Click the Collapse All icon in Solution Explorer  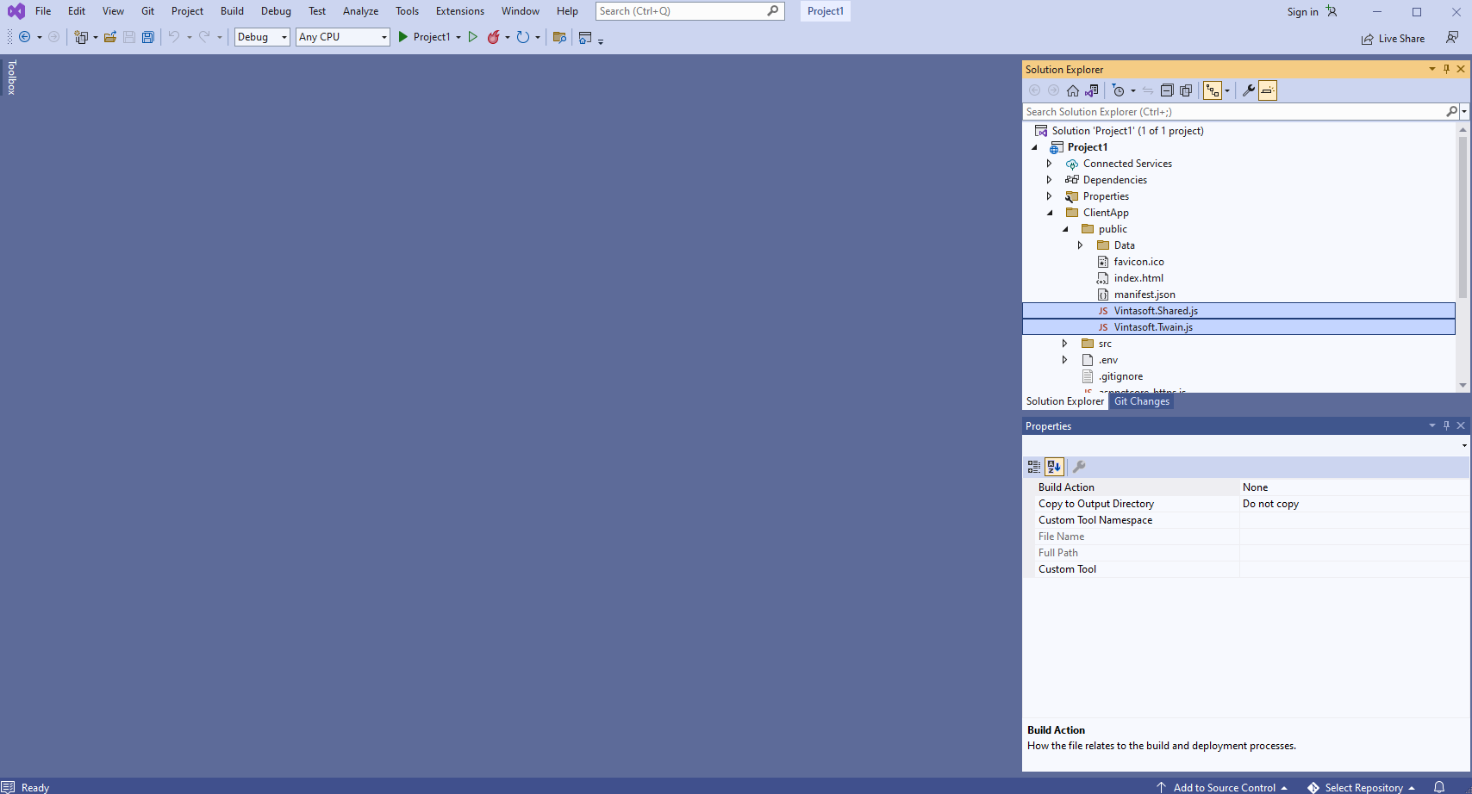click(x=1167, y=90)
